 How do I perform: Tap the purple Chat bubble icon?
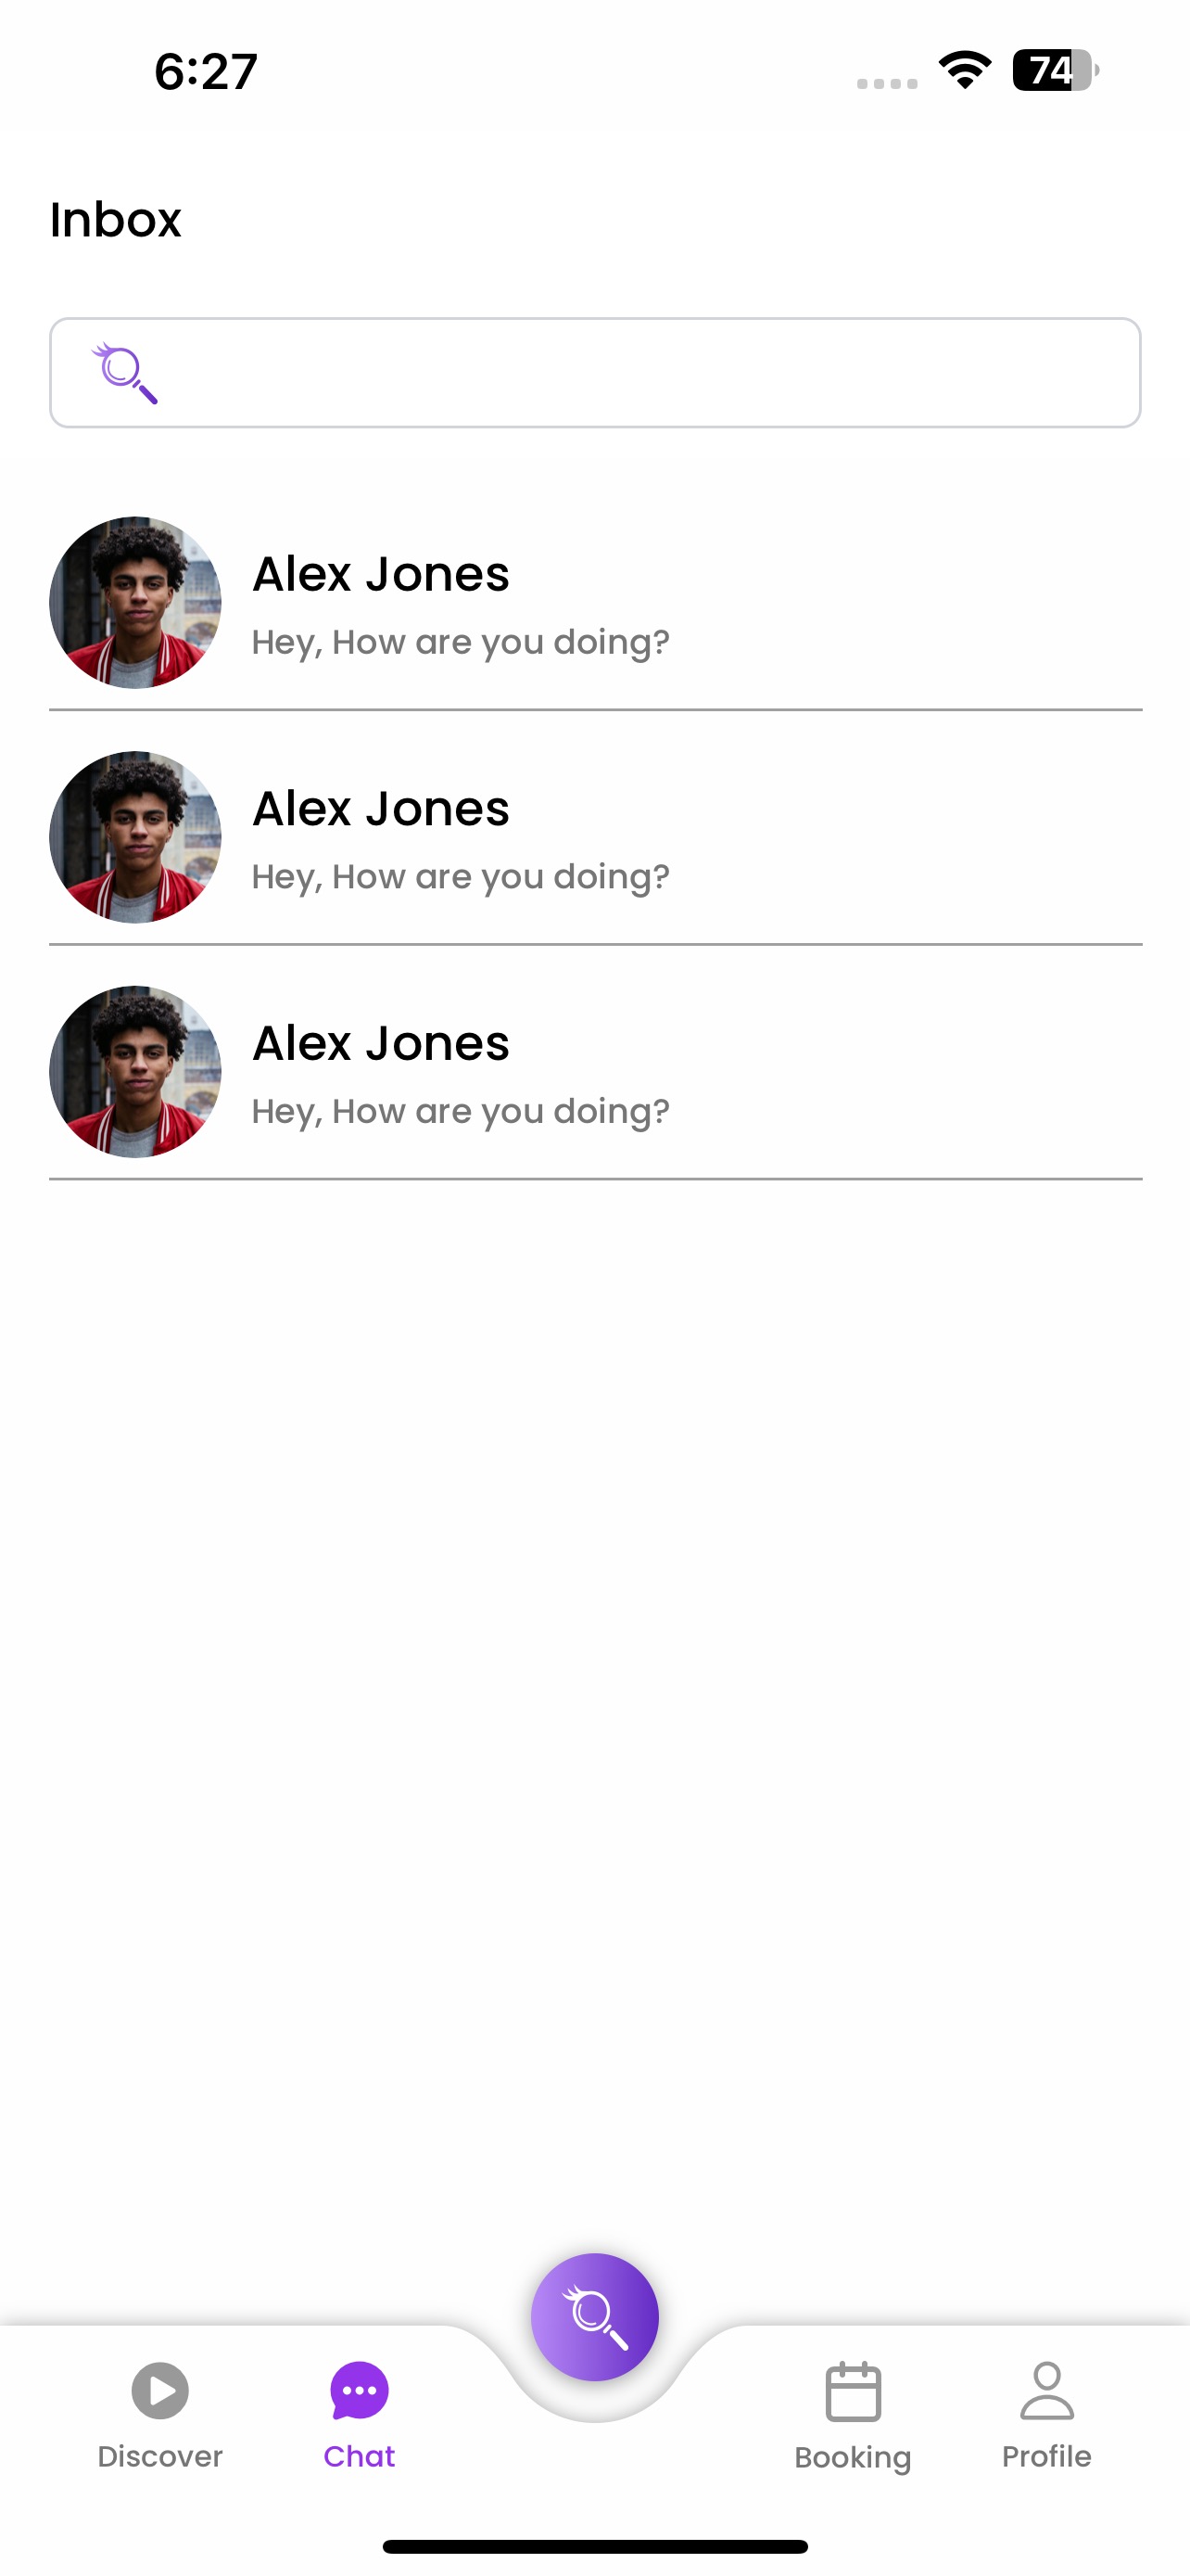359,2389
